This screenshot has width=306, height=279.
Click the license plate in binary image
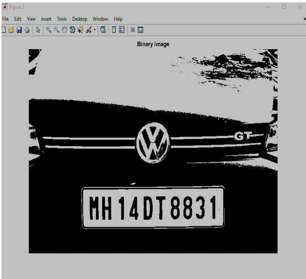pyautogui.click(x=153, y=207)
